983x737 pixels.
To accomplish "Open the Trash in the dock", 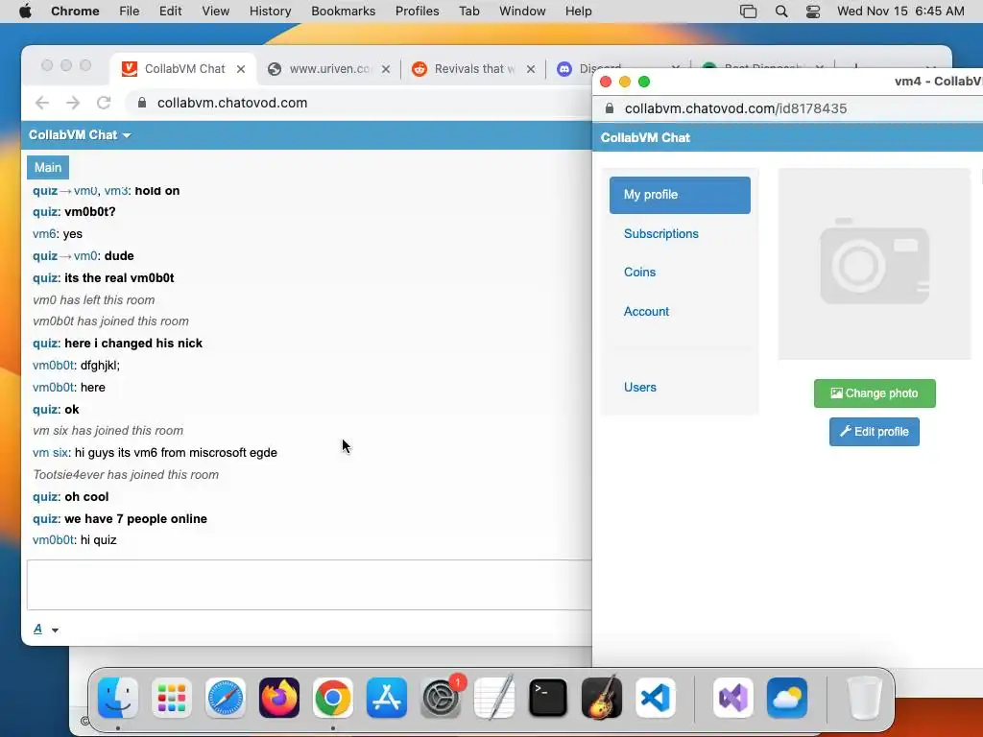I will coord(865,698).
